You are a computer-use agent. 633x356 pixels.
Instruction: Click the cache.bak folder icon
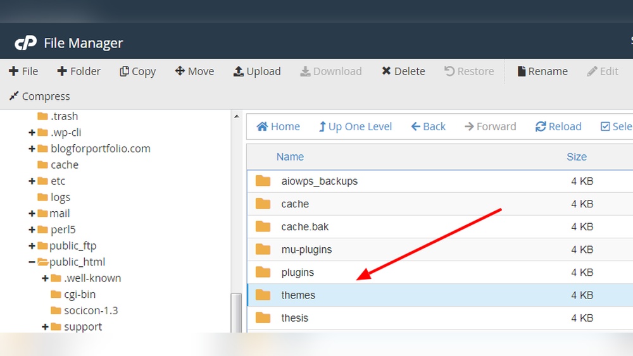tap(263, 226)
